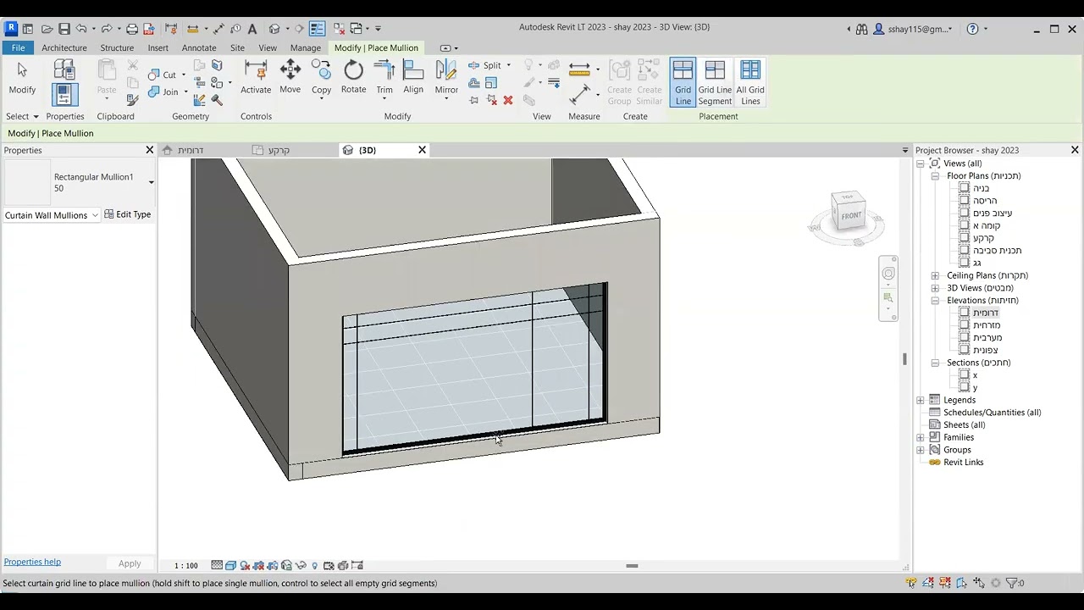
Task: Select the Rotate tool
Action: coord(353,78)
